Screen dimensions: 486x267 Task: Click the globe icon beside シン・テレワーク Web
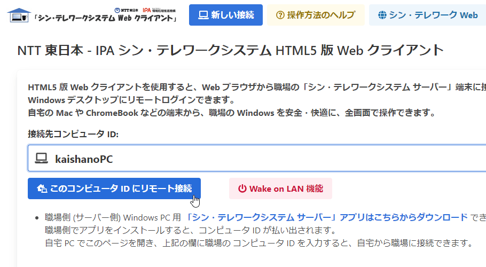point(382,15)
